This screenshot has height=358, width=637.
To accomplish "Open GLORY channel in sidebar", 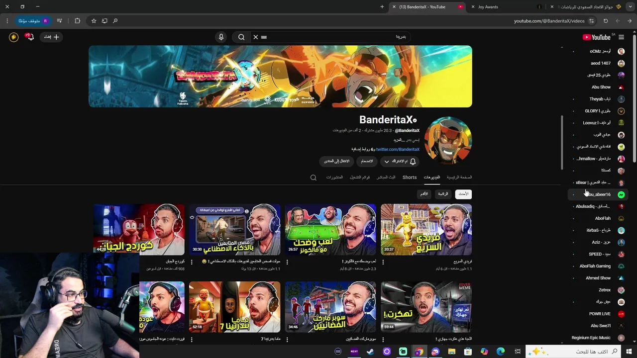I will pyautogui.click(x=599, y=111).
